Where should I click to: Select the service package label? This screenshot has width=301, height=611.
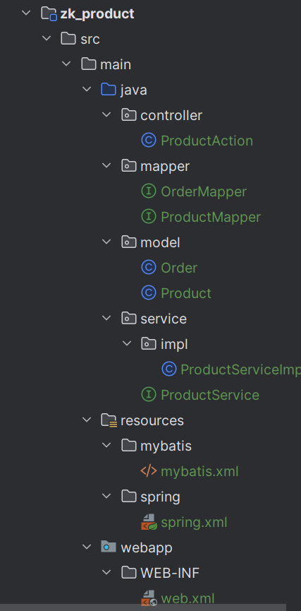[164, 319]
